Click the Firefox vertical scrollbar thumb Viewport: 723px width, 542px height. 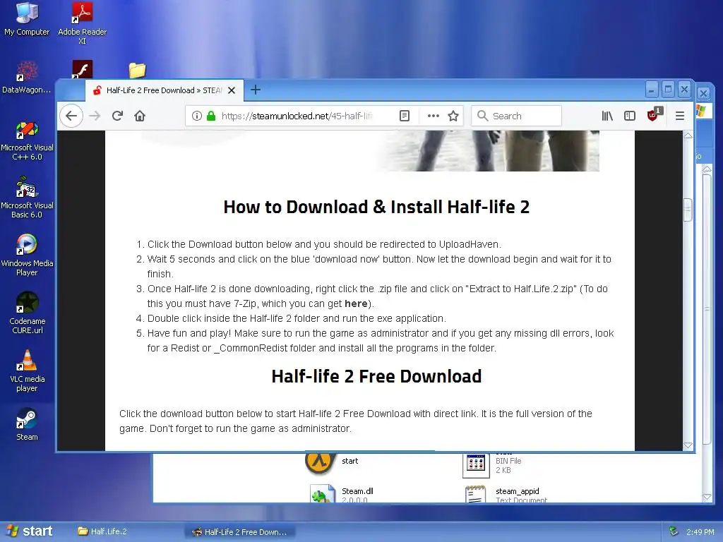click(688, 210)
